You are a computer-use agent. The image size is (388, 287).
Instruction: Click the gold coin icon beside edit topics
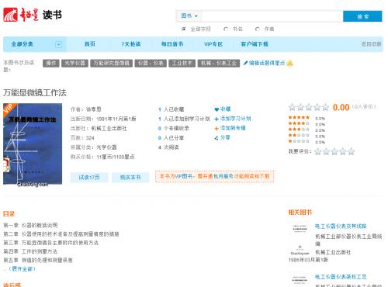[x=289, y=63]
